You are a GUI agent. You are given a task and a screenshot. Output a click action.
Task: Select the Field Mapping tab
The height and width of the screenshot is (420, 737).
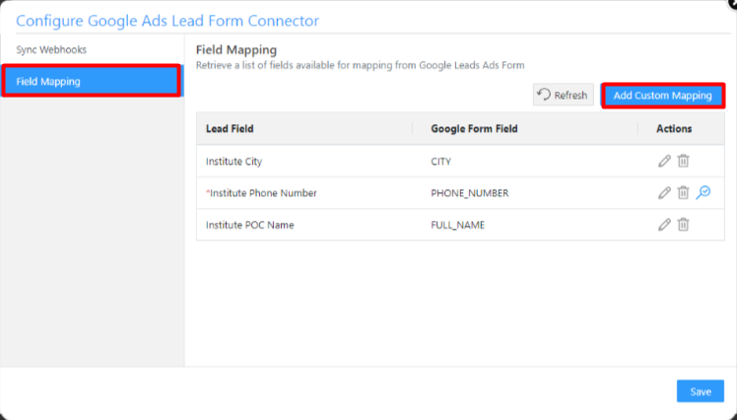point(91,81)
